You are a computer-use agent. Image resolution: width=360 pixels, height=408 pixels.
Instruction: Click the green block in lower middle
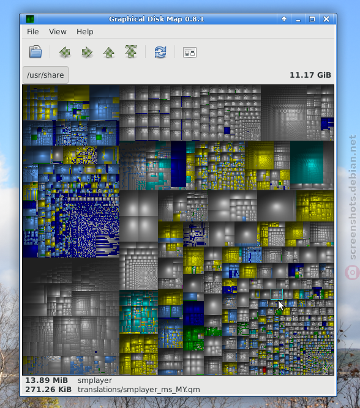coord(193,338)
